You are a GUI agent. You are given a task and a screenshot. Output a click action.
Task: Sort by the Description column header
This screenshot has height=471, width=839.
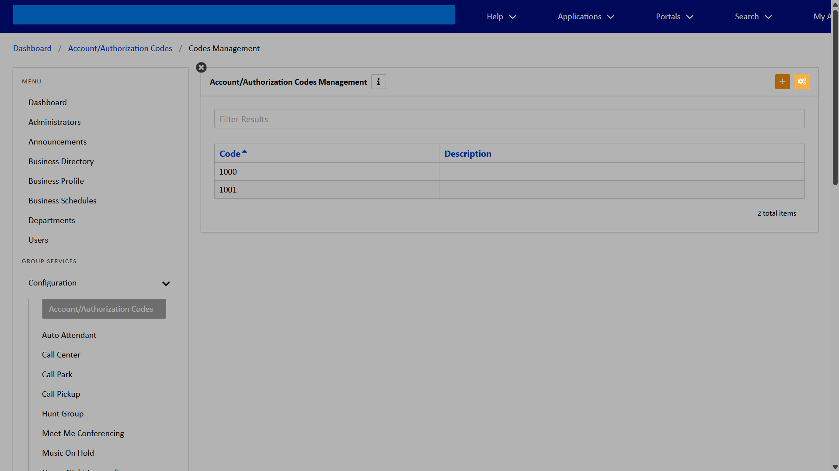(x=467, y=154)
